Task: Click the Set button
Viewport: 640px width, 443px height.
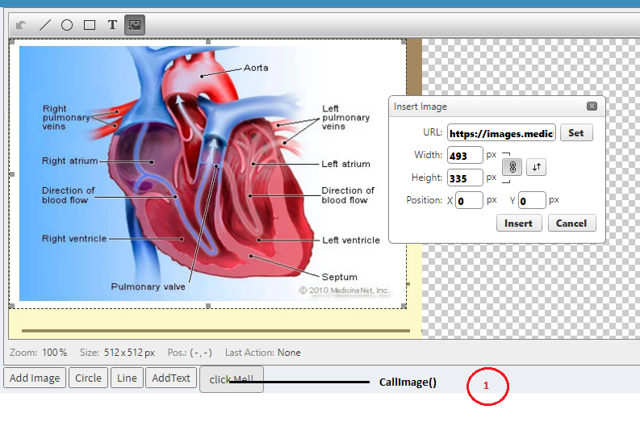Action: click(x=576, y=133)
